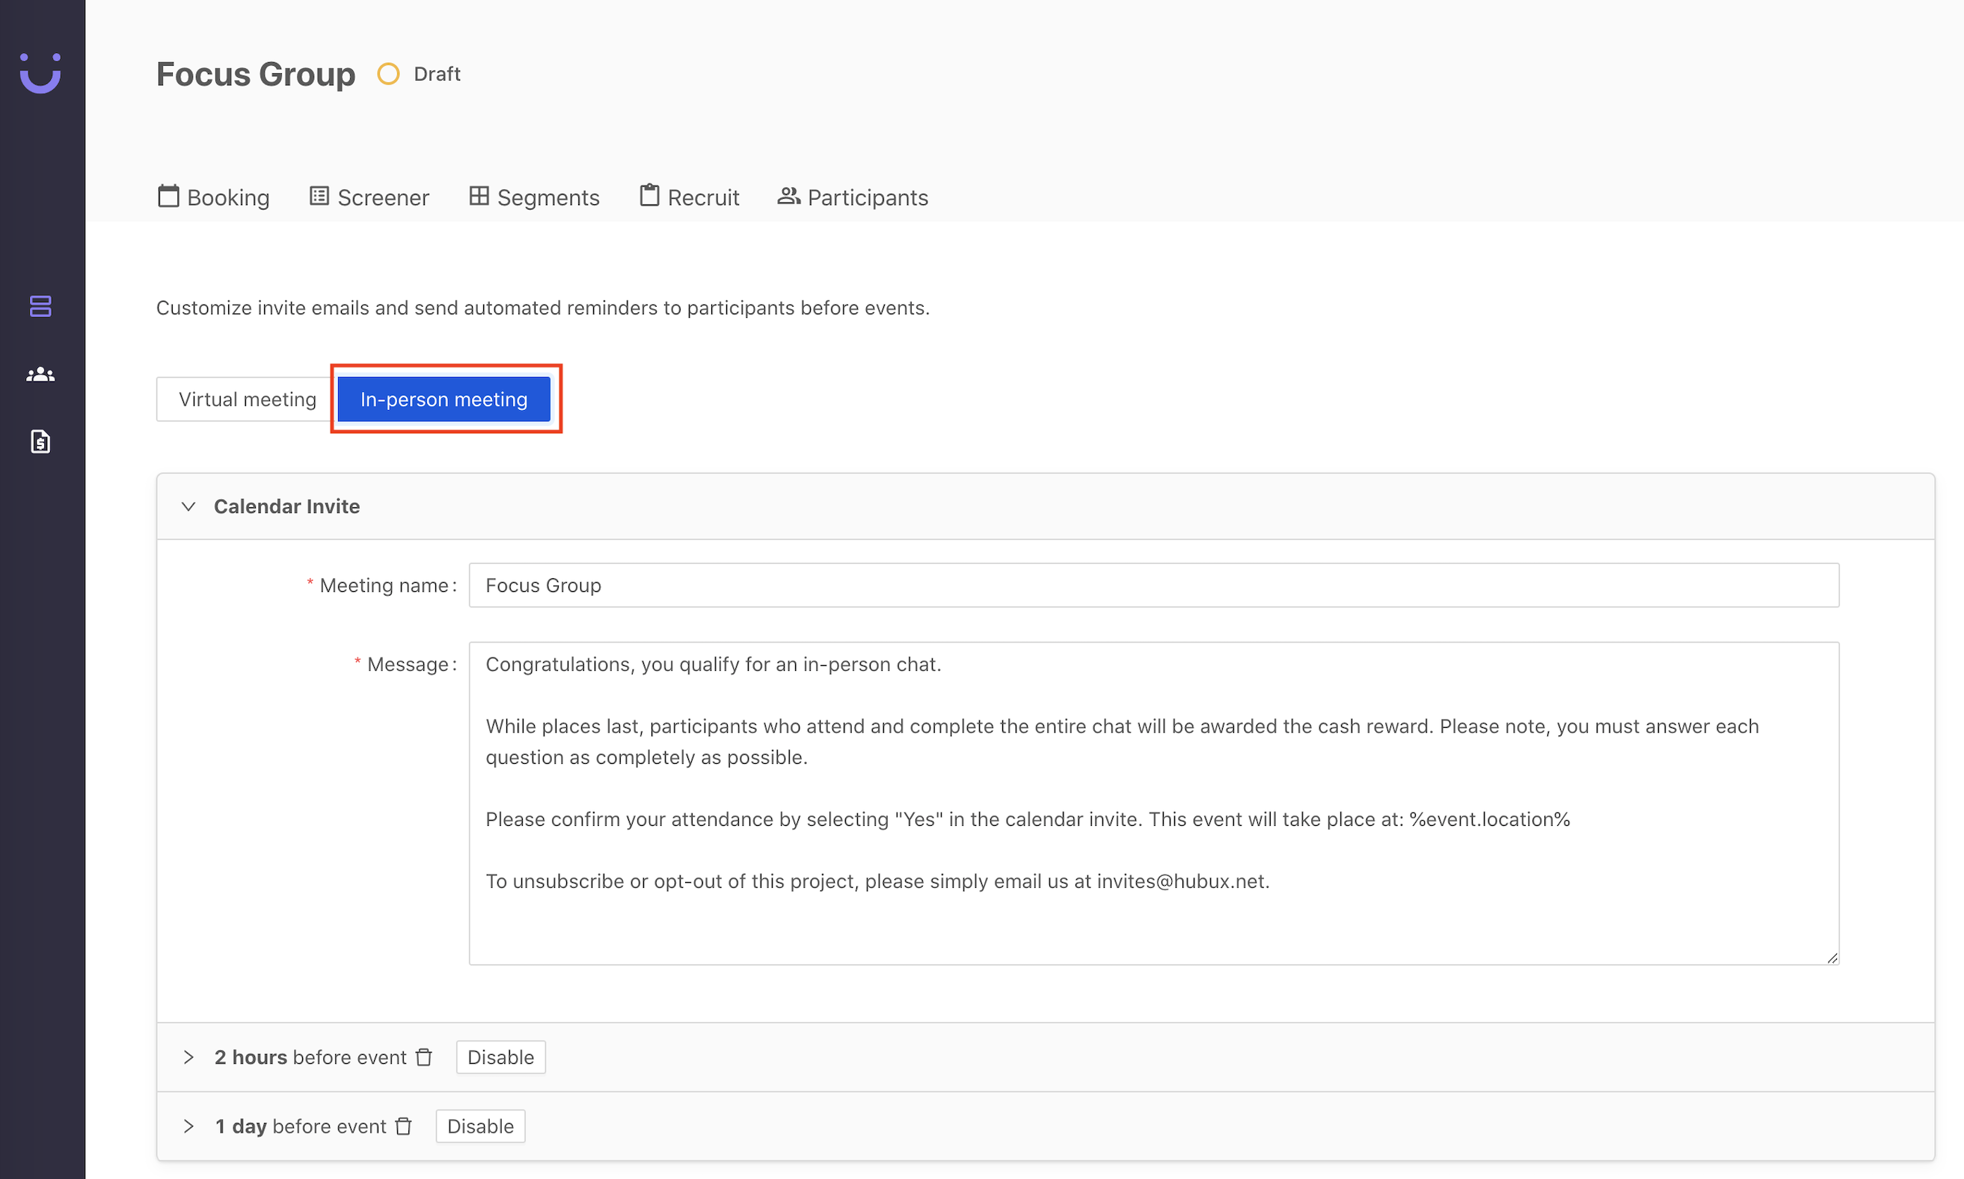Screen dimensions: 1964x1179
Task: Click the Draft status circle indicator
Action: click(x=388, y=74)
